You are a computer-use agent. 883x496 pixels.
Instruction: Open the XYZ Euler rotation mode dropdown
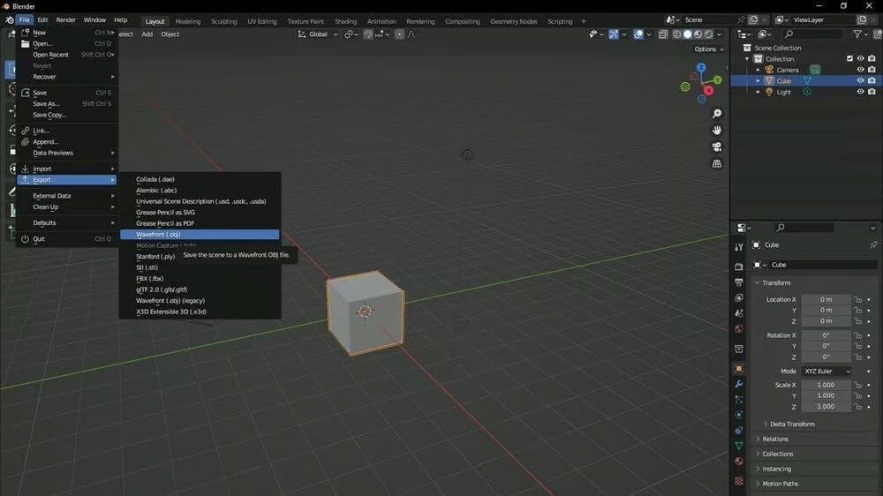(826, 371)
